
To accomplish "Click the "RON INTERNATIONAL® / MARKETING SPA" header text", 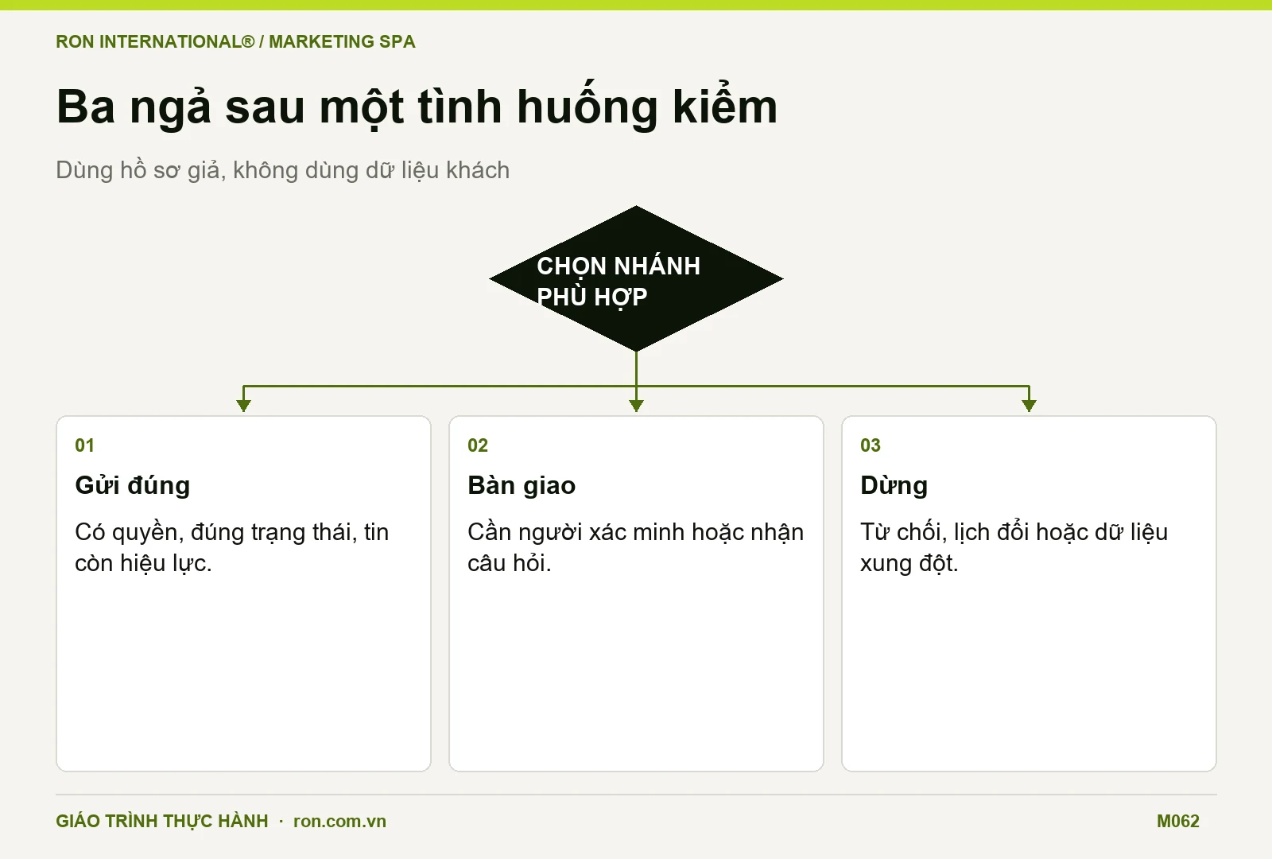I will point(235,41).
